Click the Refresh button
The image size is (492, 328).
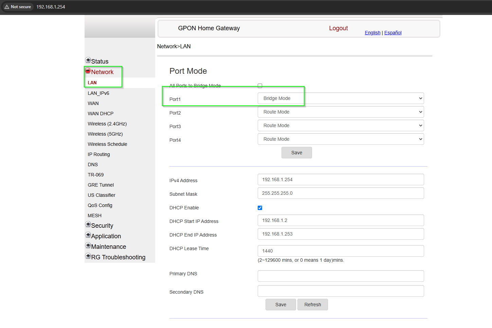(312, 305)
